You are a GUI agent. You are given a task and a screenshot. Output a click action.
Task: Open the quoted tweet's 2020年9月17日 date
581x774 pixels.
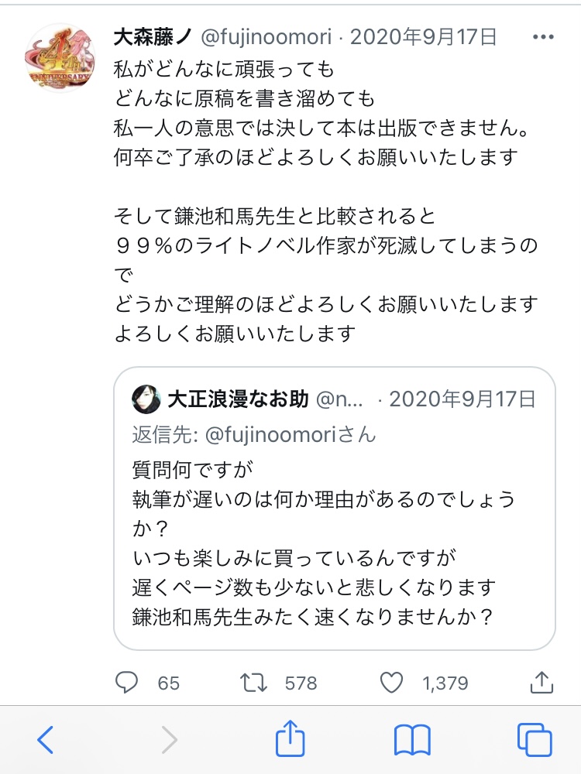pos(462,399)
